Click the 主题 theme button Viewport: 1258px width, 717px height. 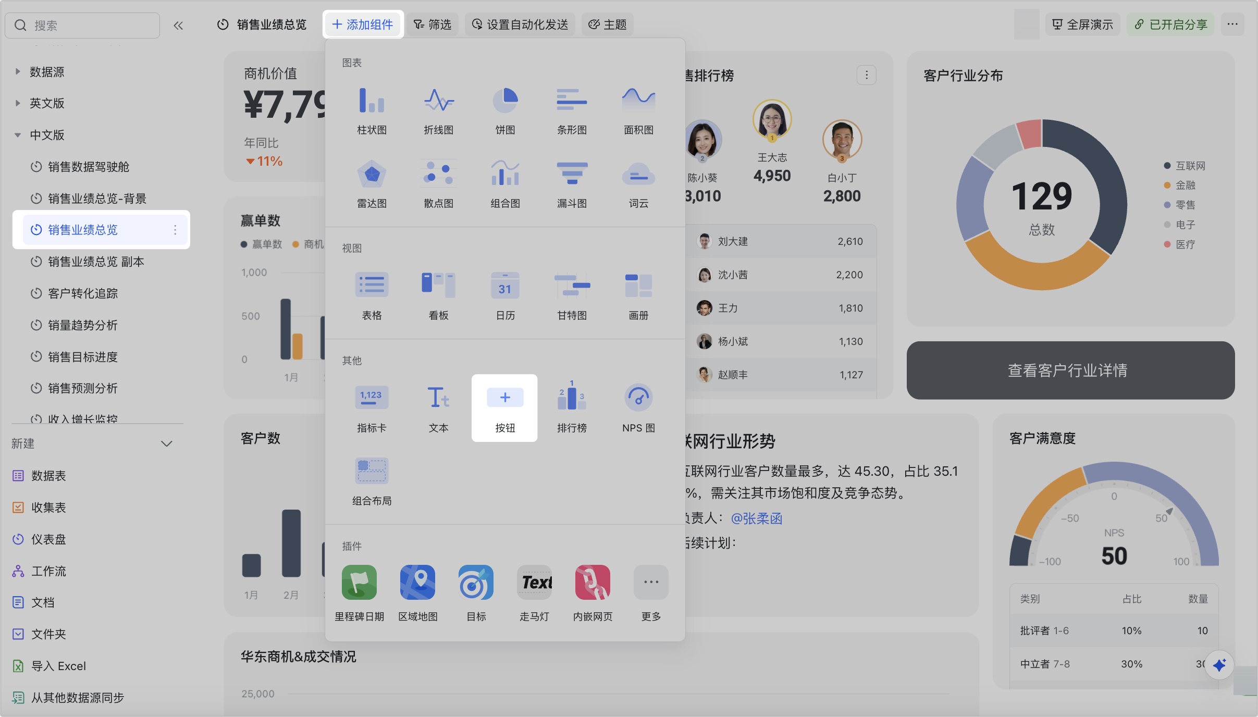pos(608,24)
